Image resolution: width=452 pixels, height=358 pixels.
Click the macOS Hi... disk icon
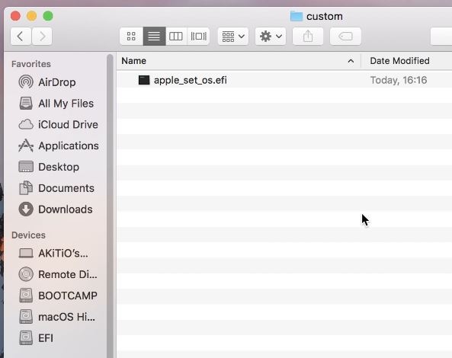(26, 316)
